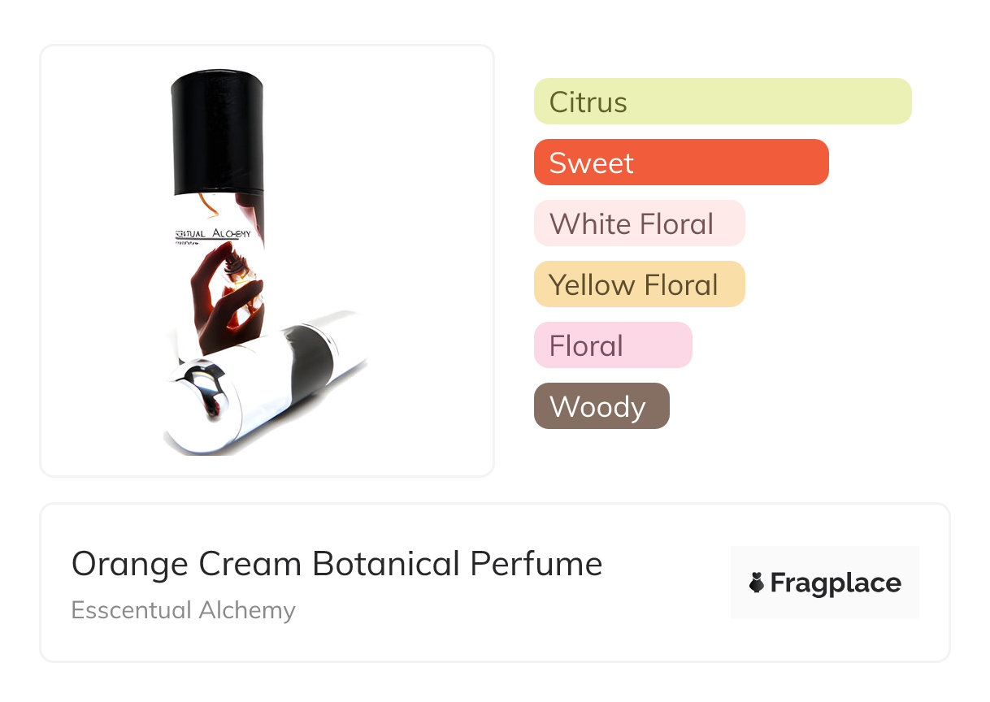Open the Orange Cream Botanical Perfume title
This screenshot has height=702, width=990.
(x=337, y=564)
